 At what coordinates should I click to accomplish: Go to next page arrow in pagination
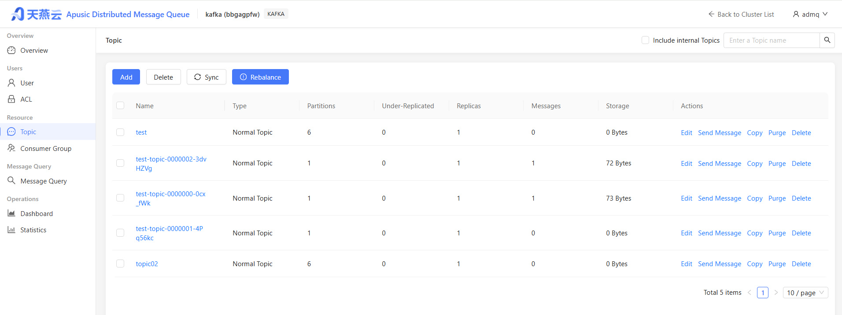776,293
